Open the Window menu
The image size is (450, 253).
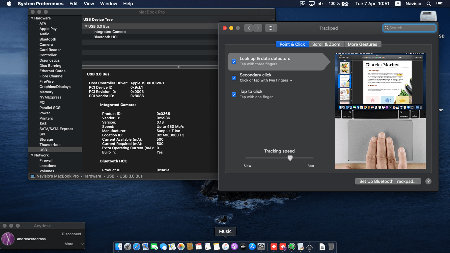[108, 4]
